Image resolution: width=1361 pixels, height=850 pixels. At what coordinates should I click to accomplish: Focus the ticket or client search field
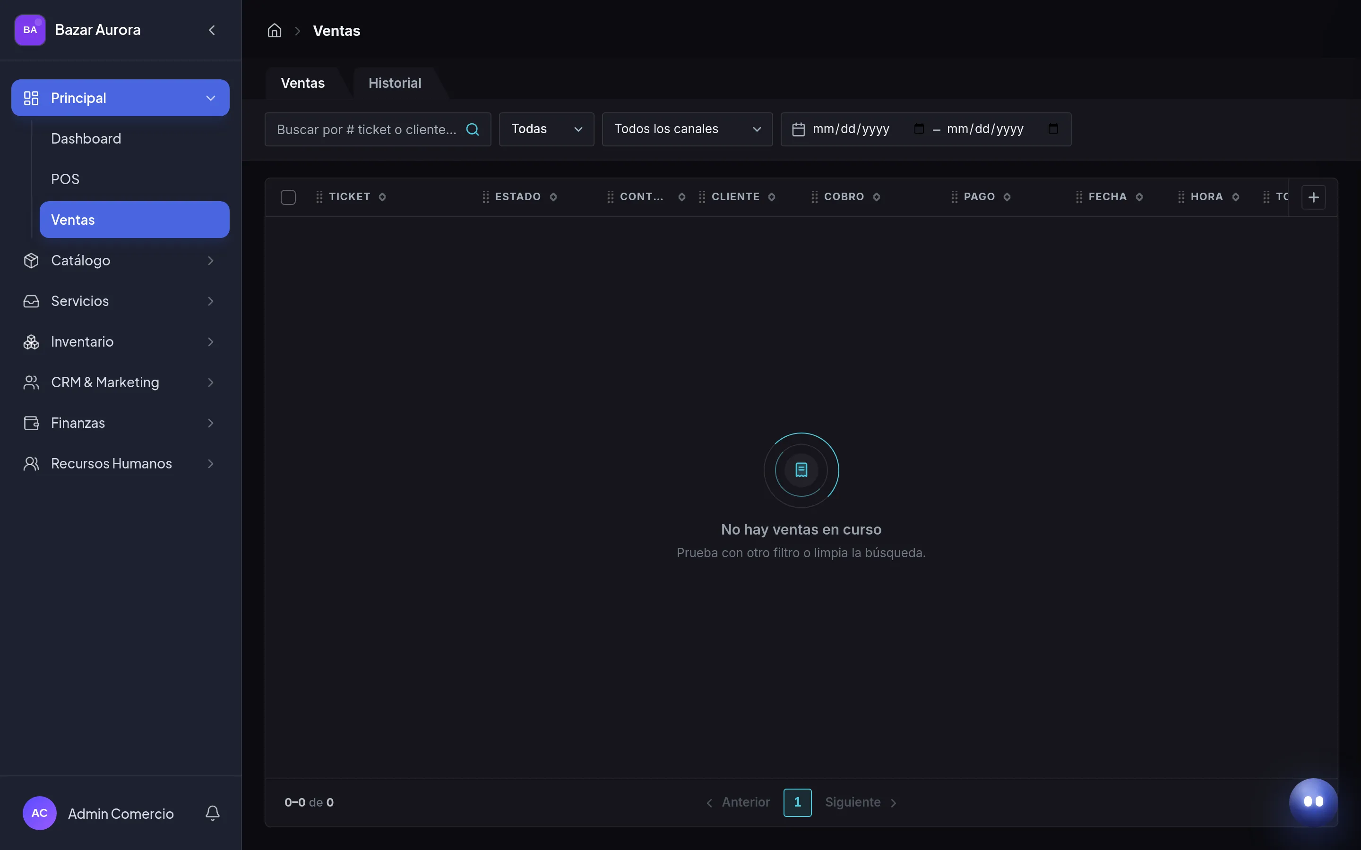coord(378,129)
